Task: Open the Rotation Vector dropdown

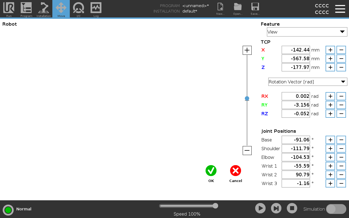Action: [x=308, y=82]
